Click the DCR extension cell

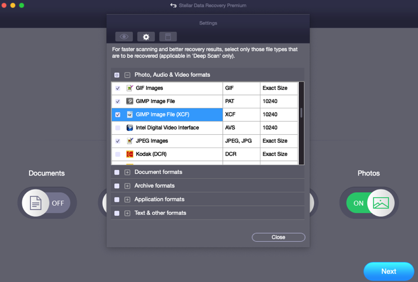point(241,154)
